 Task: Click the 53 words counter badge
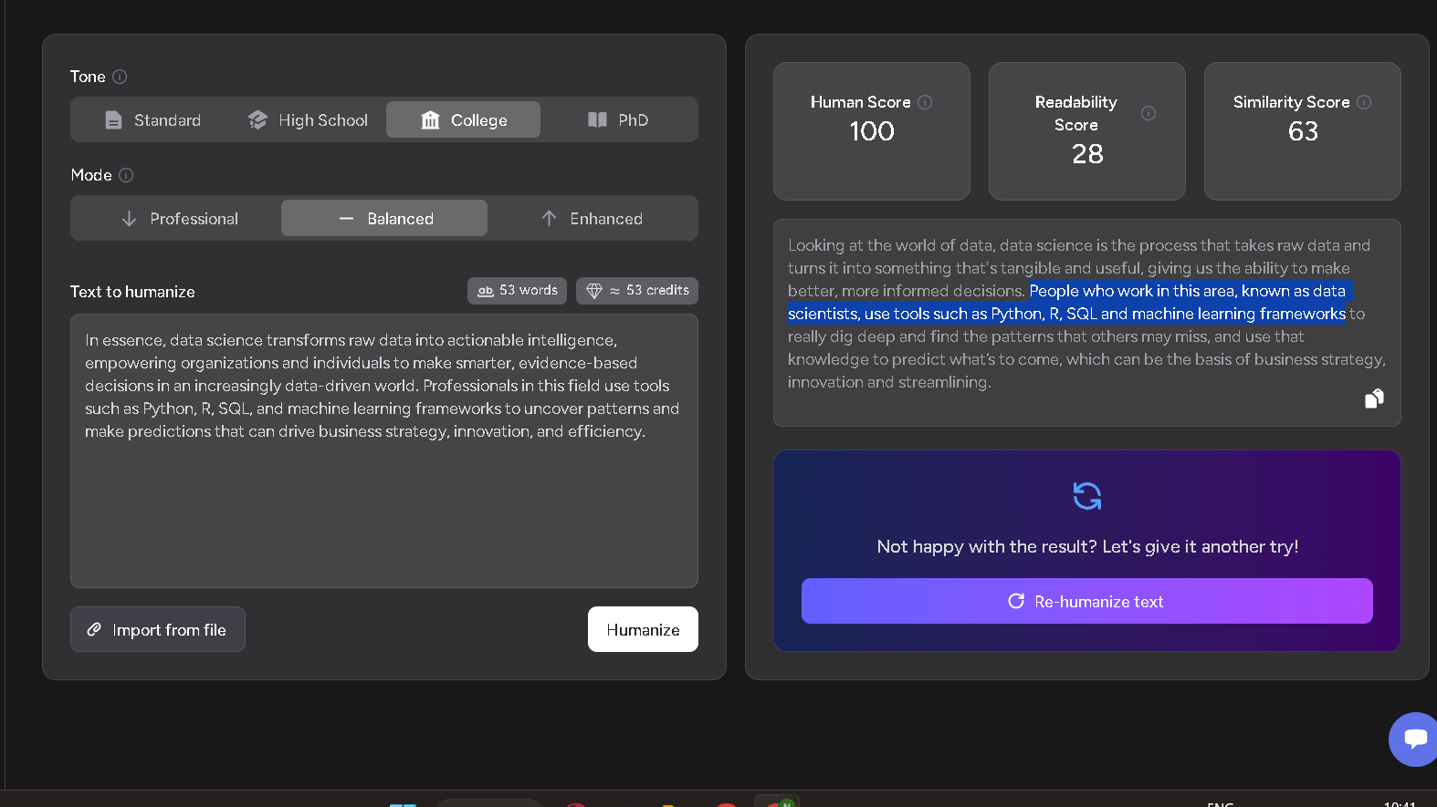(x=517, y=290)
